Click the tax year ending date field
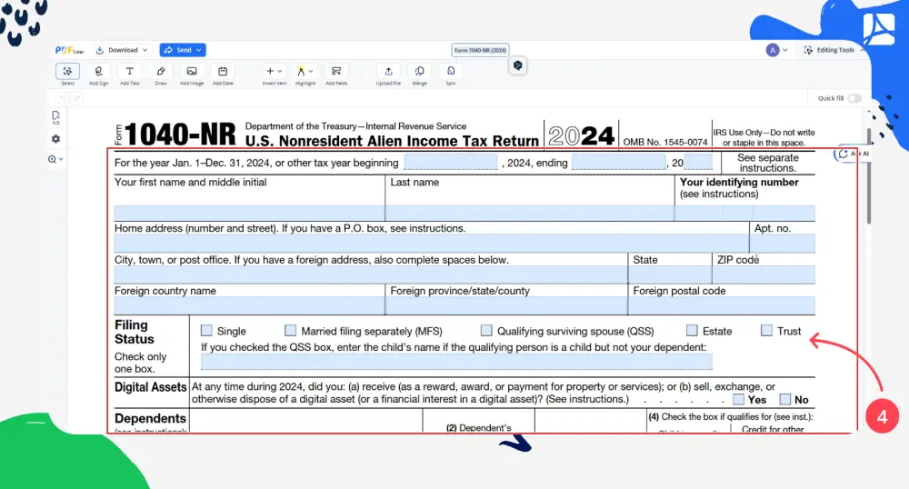Image resolution: width=909 pixels, height=489 pixels. pos(618,162)
